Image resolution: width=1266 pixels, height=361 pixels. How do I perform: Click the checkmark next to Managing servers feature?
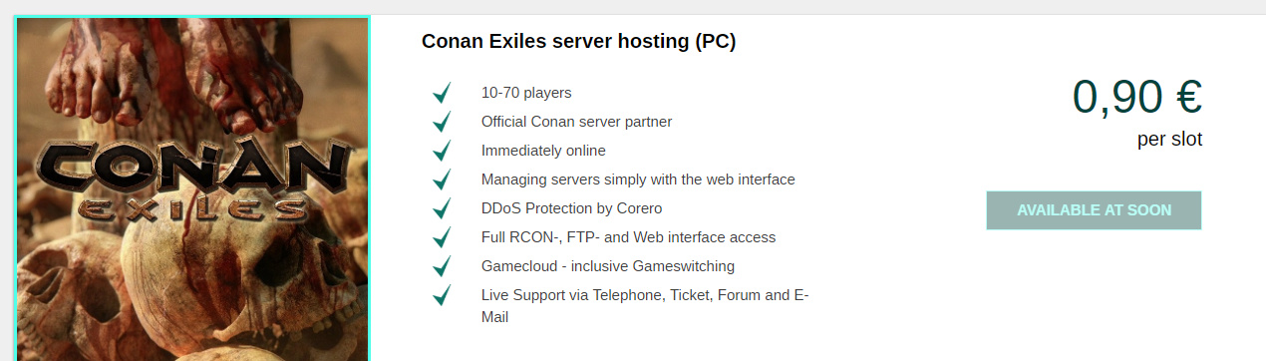tap(442, 180)
